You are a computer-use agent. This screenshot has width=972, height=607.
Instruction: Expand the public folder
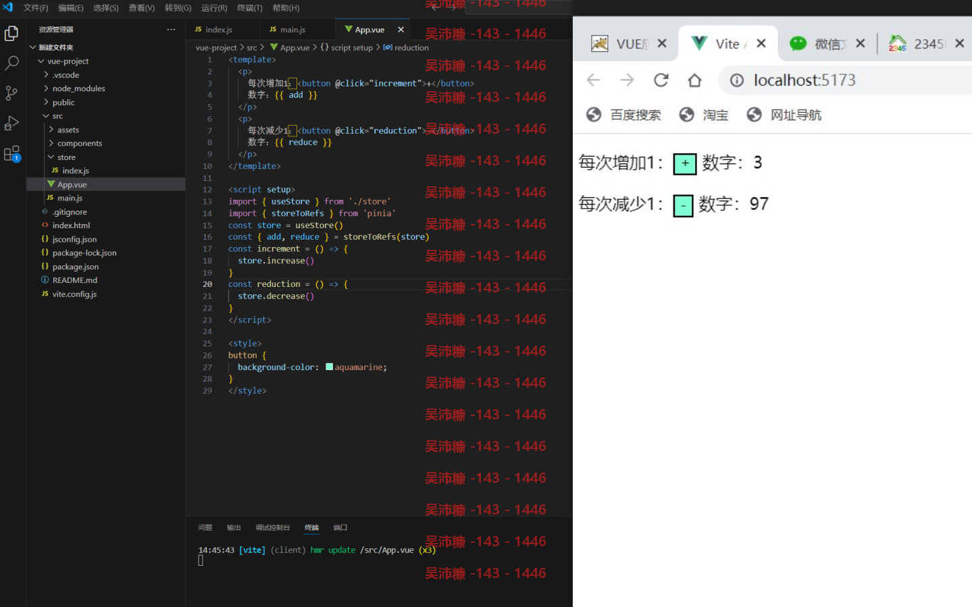coord(106,102)
